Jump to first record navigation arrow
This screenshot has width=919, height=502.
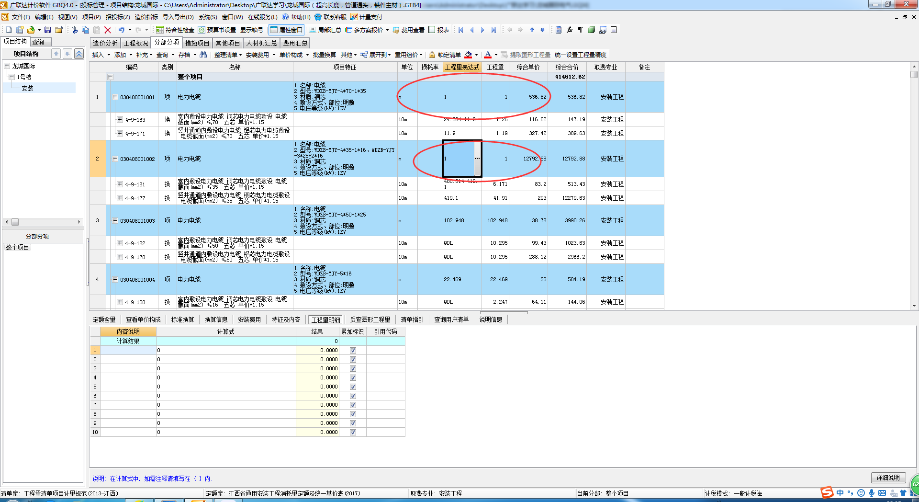click(x=461, y=30)
